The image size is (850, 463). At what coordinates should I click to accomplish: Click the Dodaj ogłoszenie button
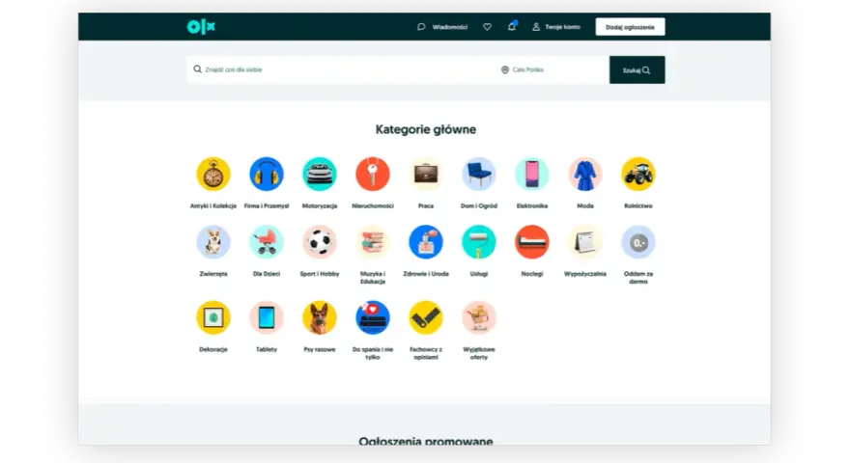630,27
